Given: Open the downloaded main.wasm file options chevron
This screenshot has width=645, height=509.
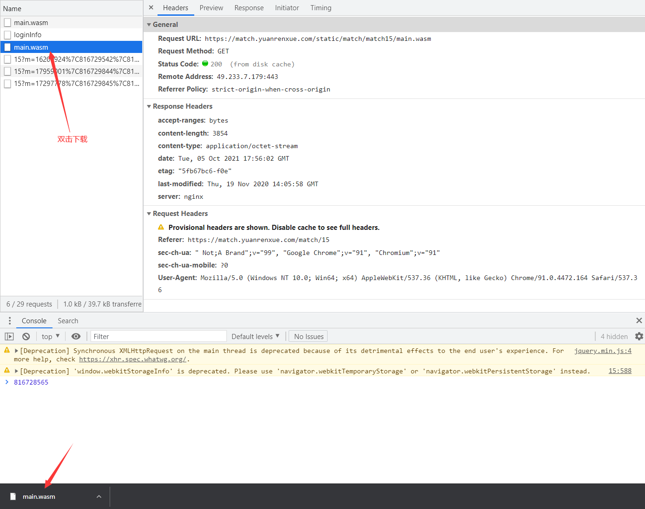Looking at the screenshot, I should click(99, 496).
